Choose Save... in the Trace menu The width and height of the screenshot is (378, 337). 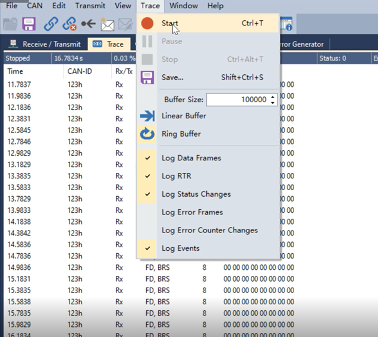click(208, 77)
